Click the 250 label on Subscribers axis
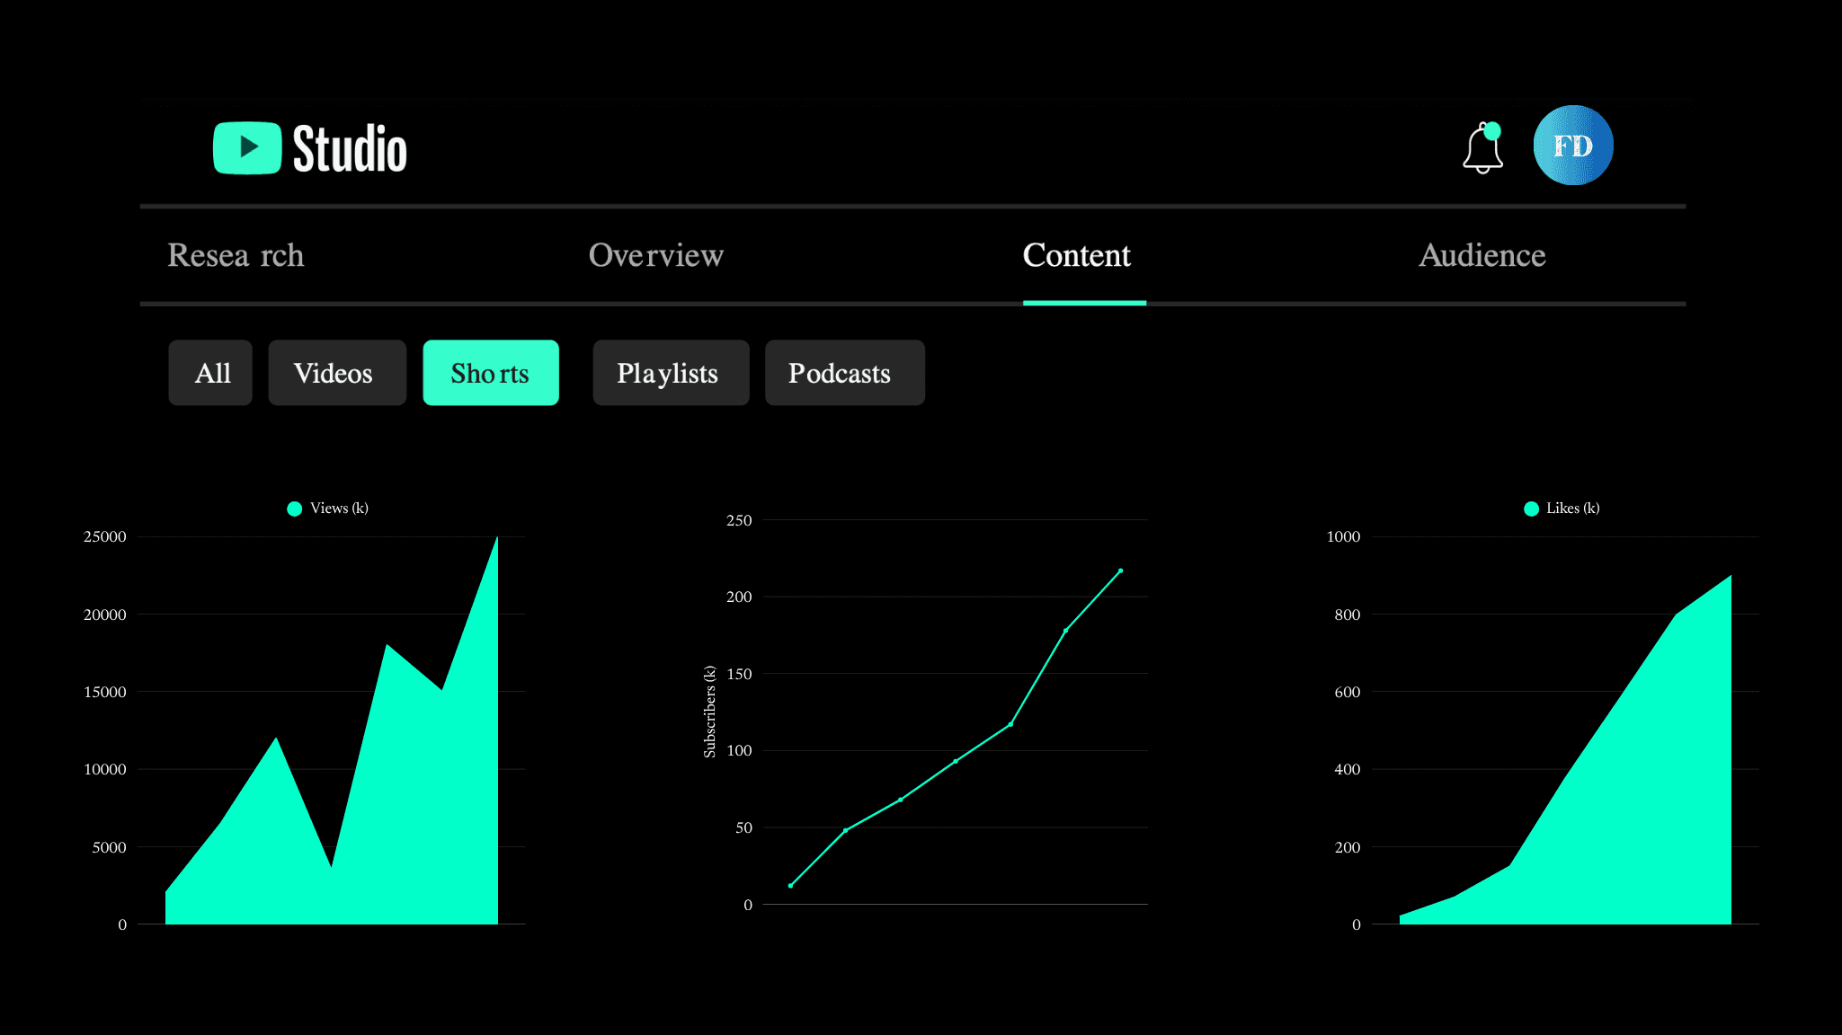The image size is (1842, 1035). tap(739, 520)
